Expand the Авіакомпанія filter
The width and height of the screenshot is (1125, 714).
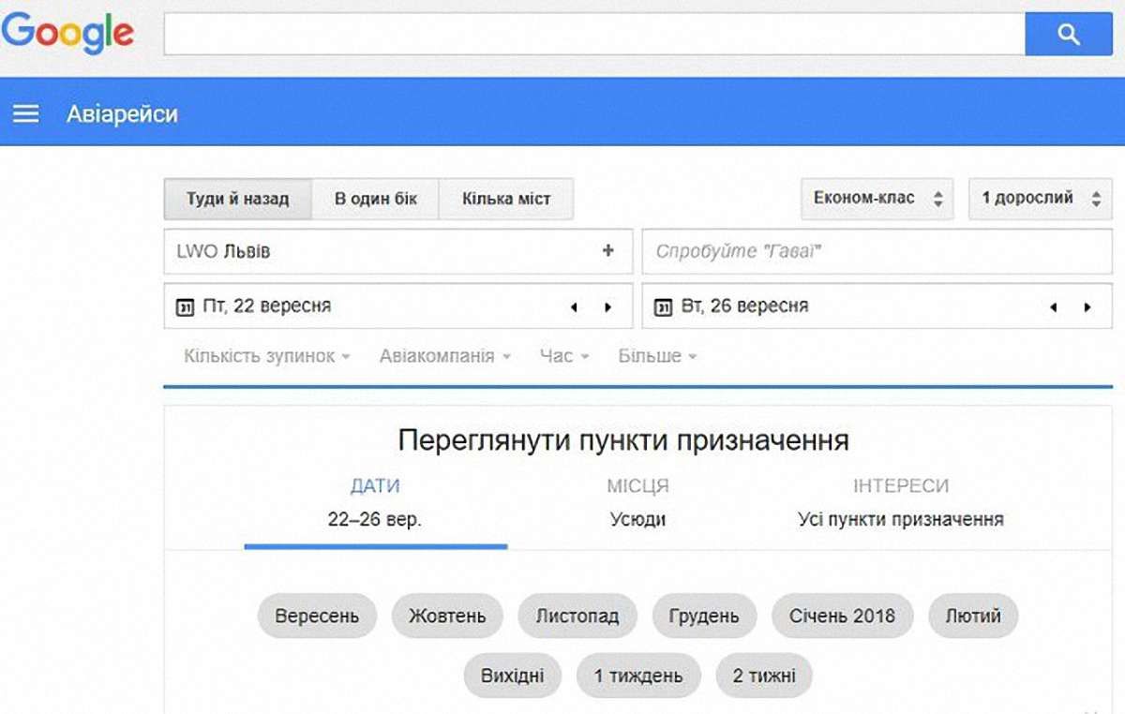click(445, 356)
